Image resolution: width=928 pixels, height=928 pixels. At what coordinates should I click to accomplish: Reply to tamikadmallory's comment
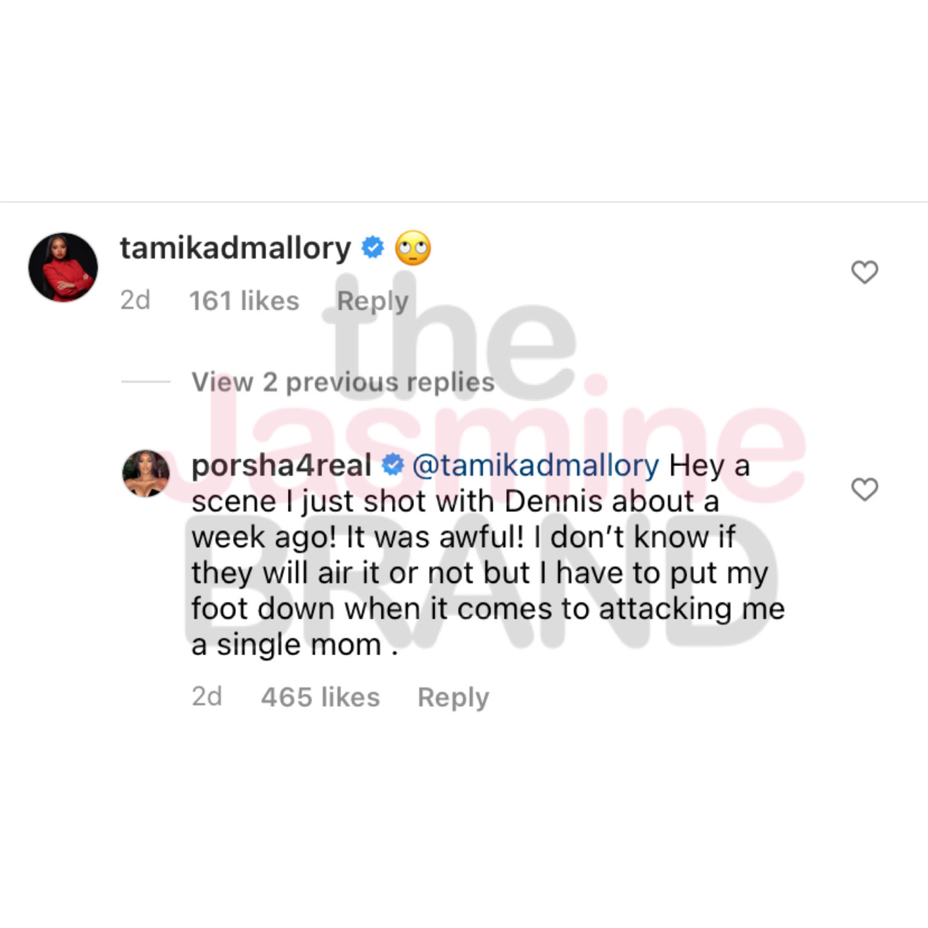point(372,301)
